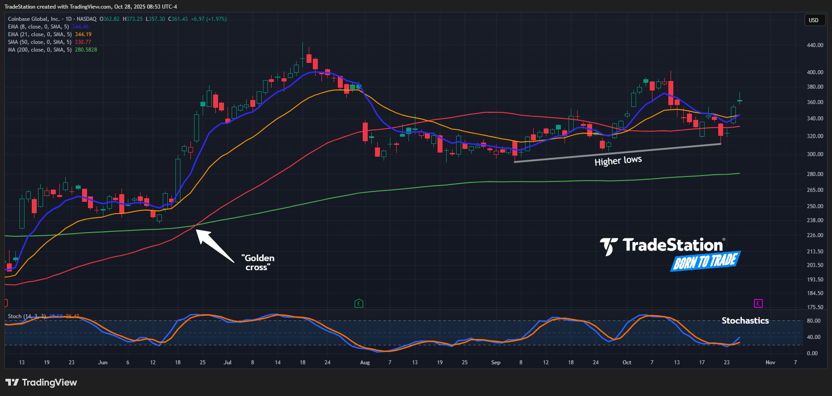Click the 400.00 price axis label
The image size is (832, 396).
(x=815, y=72)
